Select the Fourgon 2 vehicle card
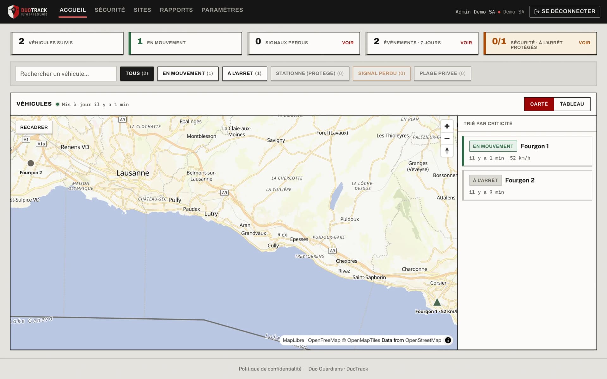Screen dimensions: 607x379 click(527, 185)
